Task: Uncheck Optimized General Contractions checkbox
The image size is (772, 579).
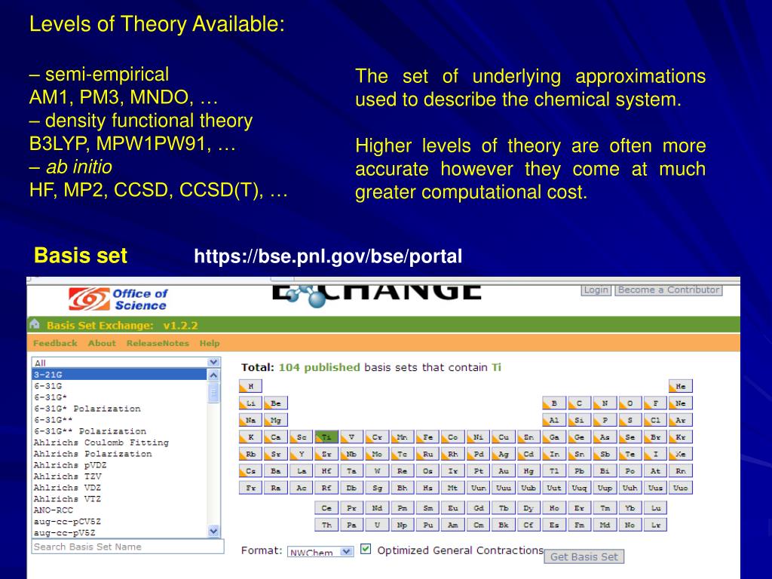Action: [366, 550]
